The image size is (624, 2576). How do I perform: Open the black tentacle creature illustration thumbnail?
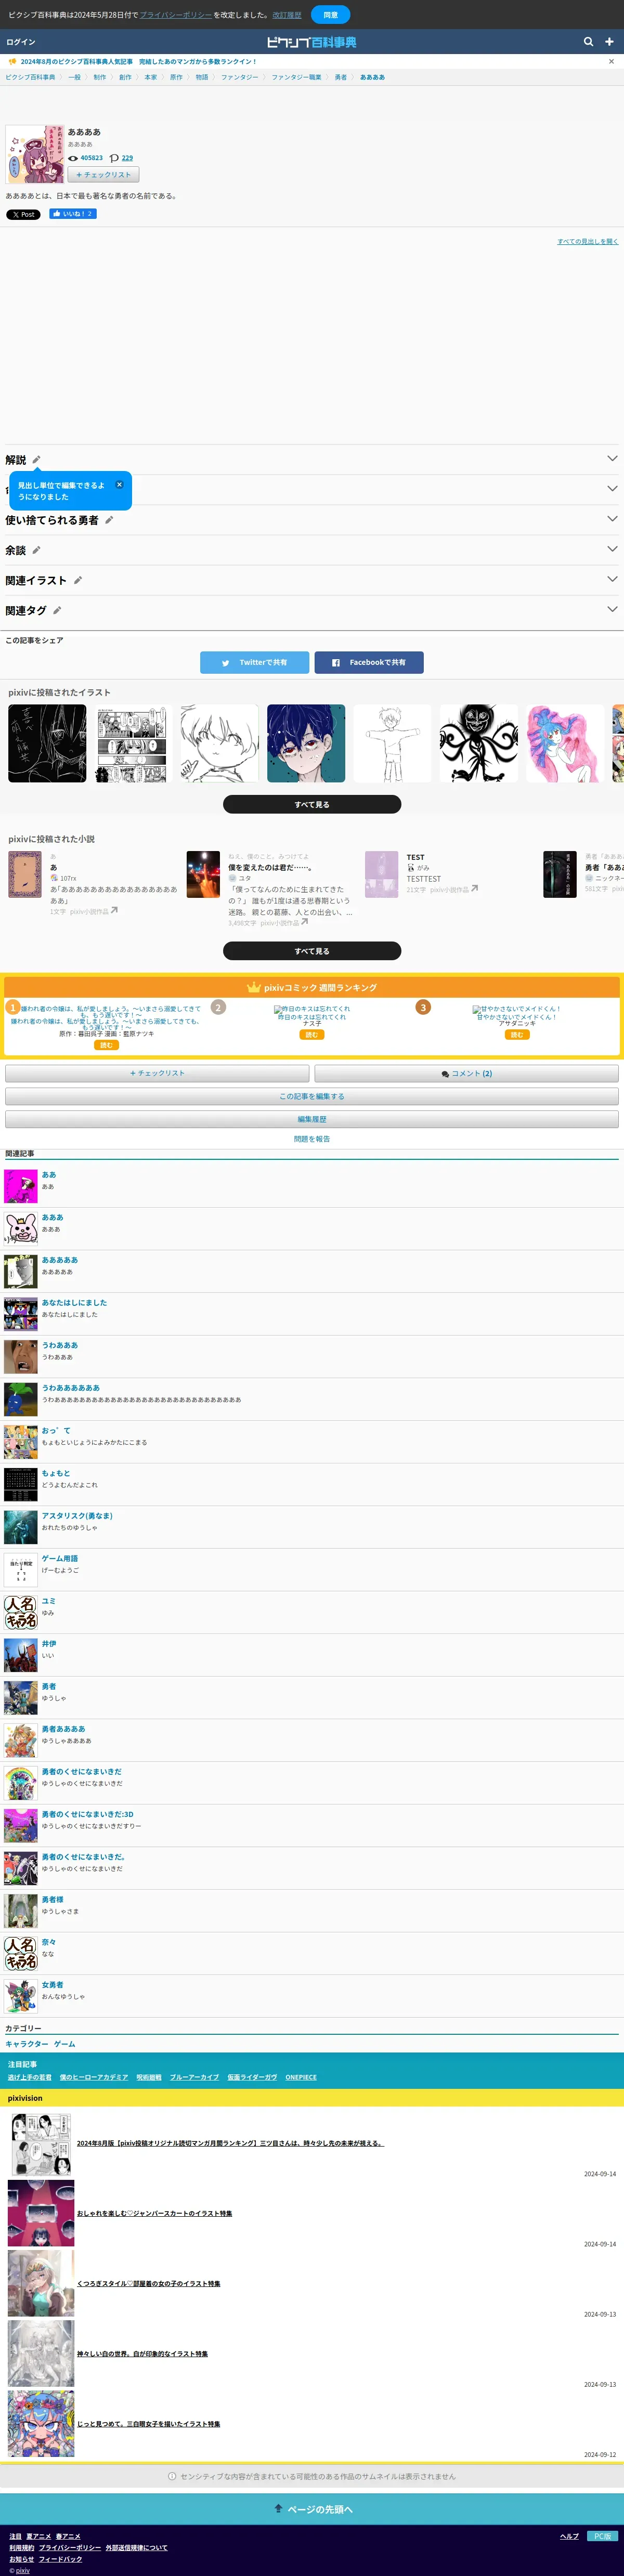[479, 743]
